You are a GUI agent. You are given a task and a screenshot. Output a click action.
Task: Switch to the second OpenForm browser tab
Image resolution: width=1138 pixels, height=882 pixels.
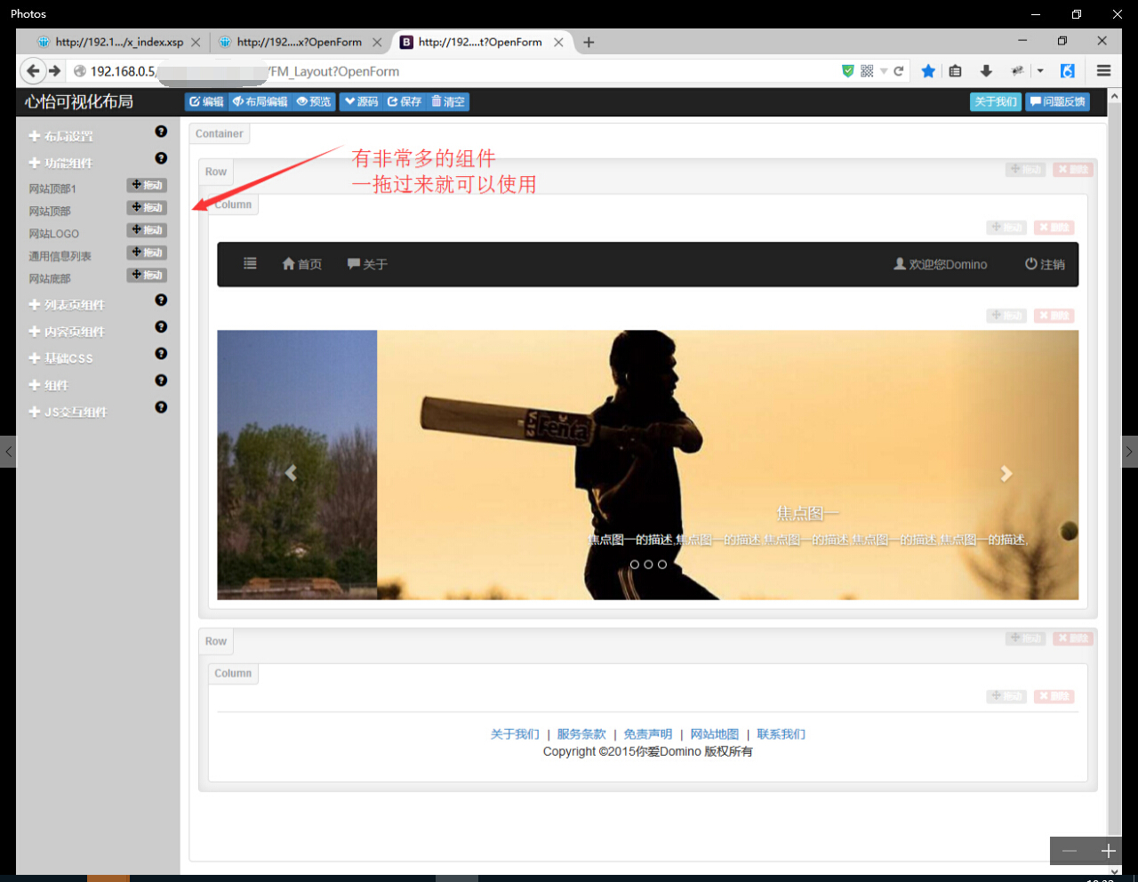(299, 42)
